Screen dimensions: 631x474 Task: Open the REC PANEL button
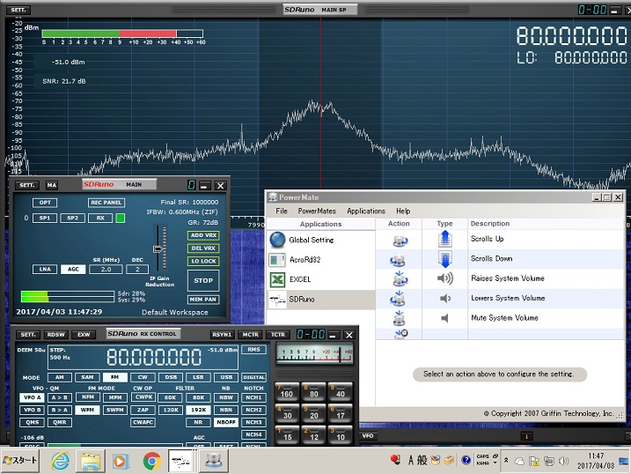coord(106,203)
